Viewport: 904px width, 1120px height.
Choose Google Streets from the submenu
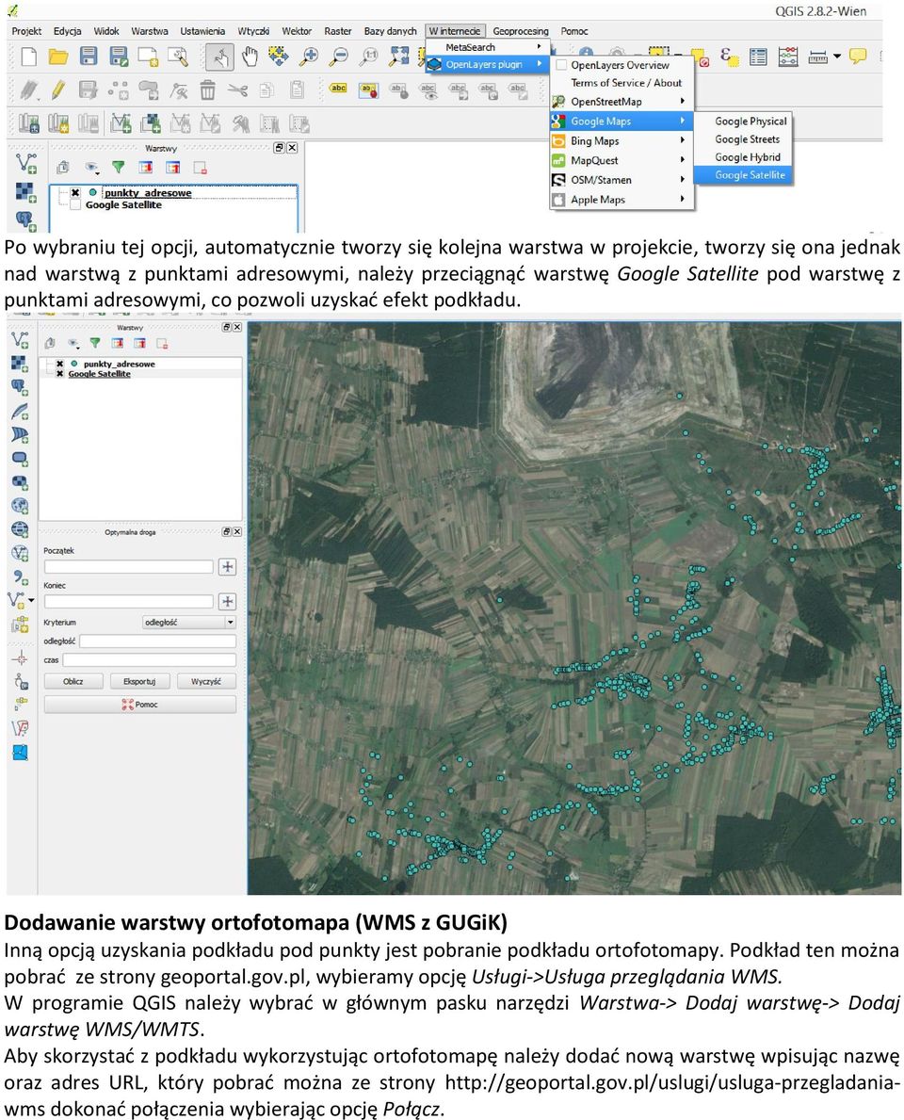(x=743, y=139)
